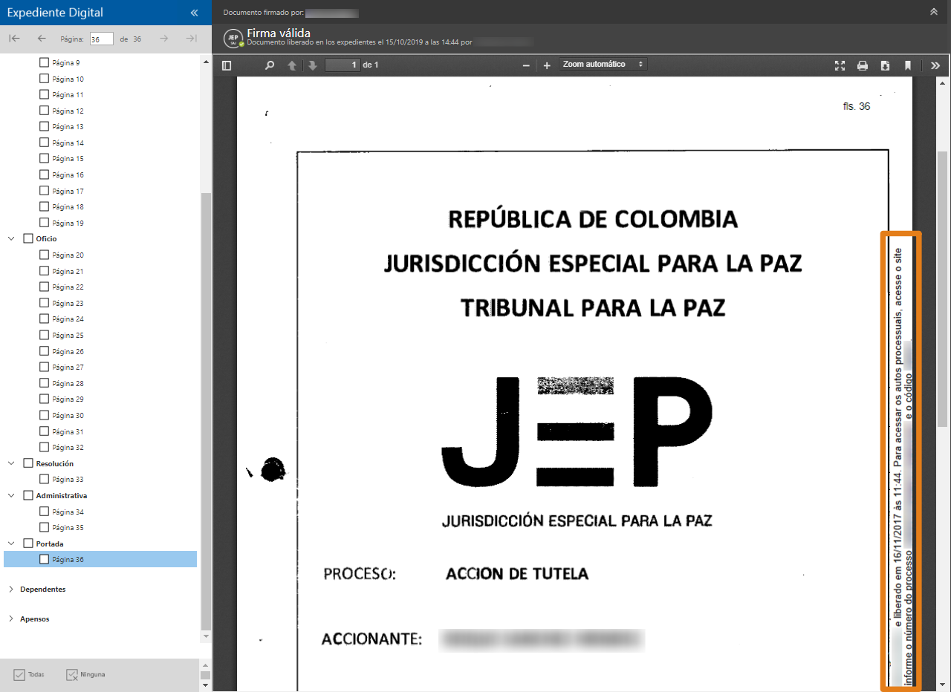Viewport: 951px width, 692px height.
Task: Open Página 20 in the tree
Action: (x=68, y=255)
